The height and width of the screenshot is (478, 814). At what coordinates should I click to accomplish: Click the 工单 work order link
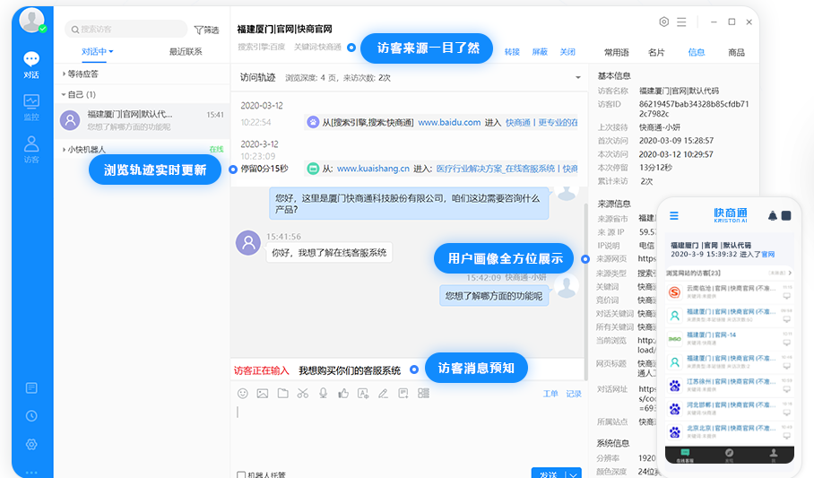[x=550, y=394]
